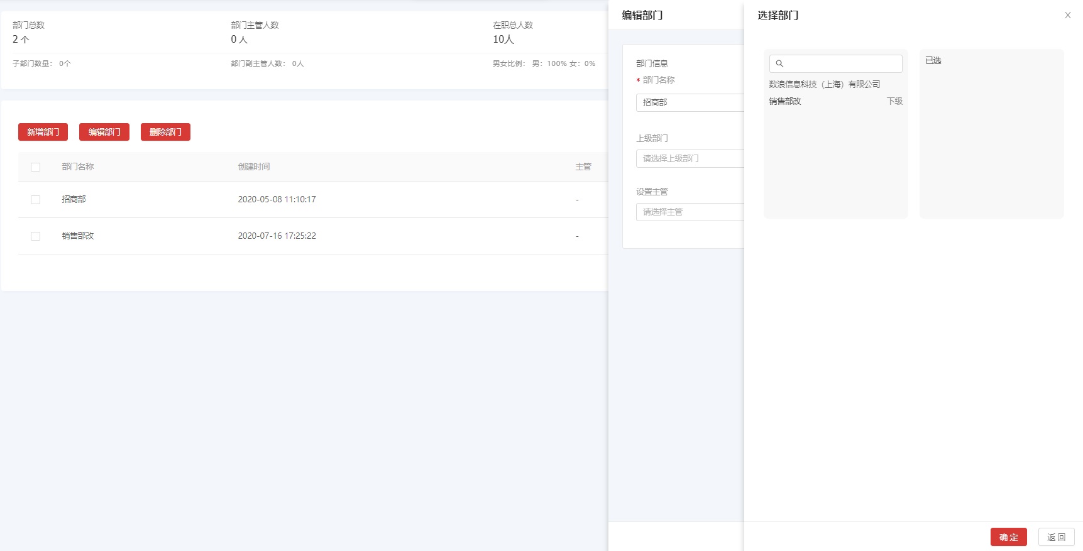Viewport: 1083px width, 551px height.
Task: Focus the department search input box
Action: (x=842, y=63)
